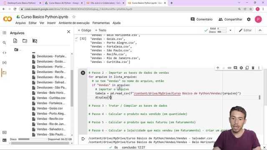Open the Editar menu
The height and width of the screenshot is (150, 267).
(x=33, y=23)
